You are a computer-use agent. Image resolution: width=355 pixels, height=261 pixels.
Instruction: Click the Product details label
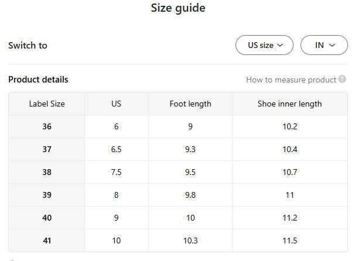click(x=38, y=80)
